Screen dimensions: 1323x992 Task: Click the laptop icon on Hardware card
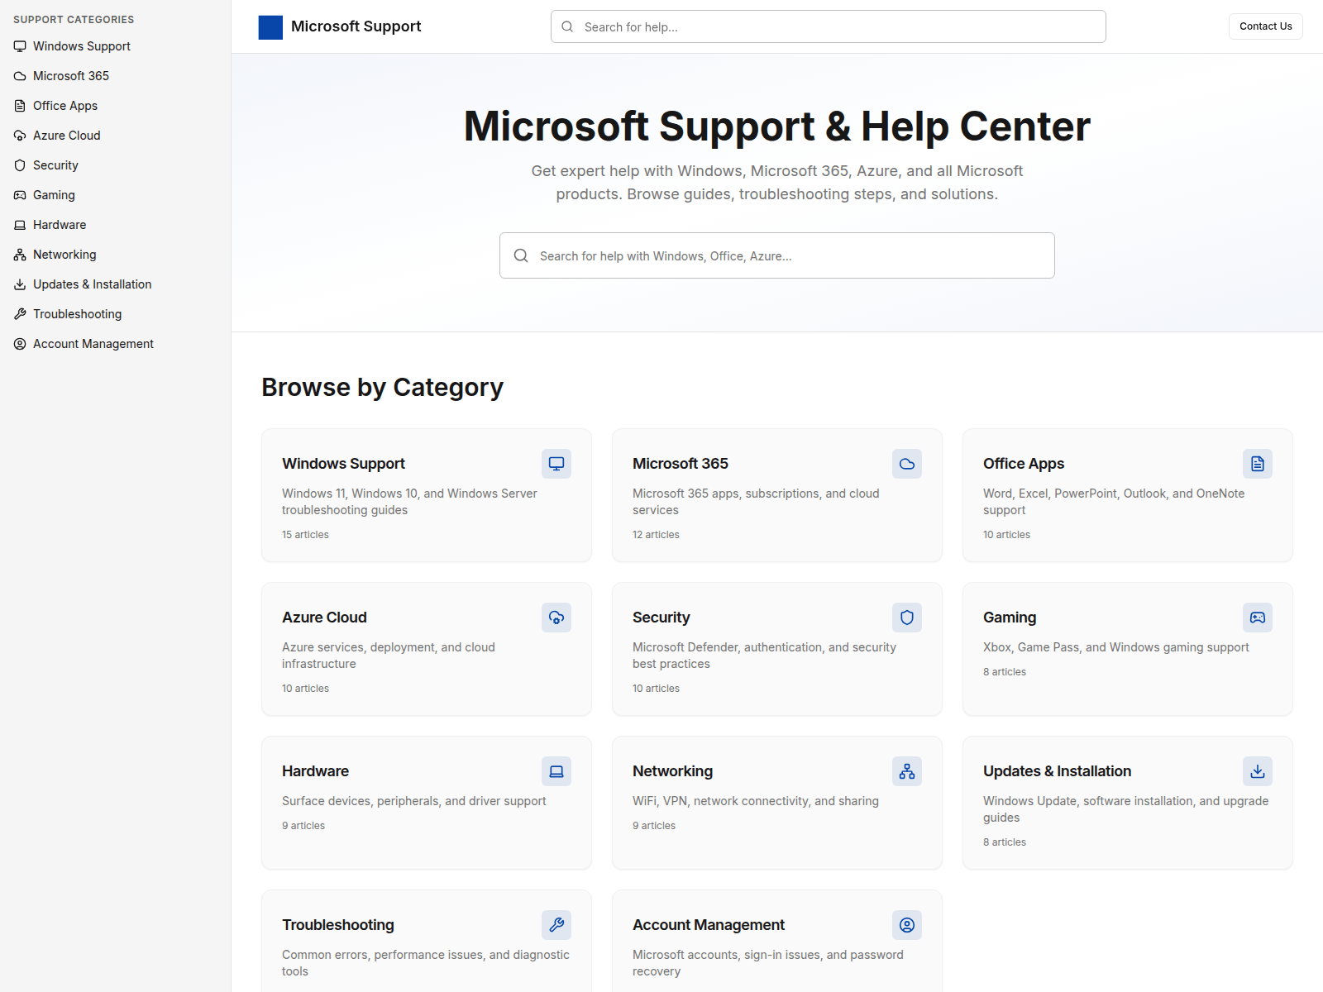[556, 771]
